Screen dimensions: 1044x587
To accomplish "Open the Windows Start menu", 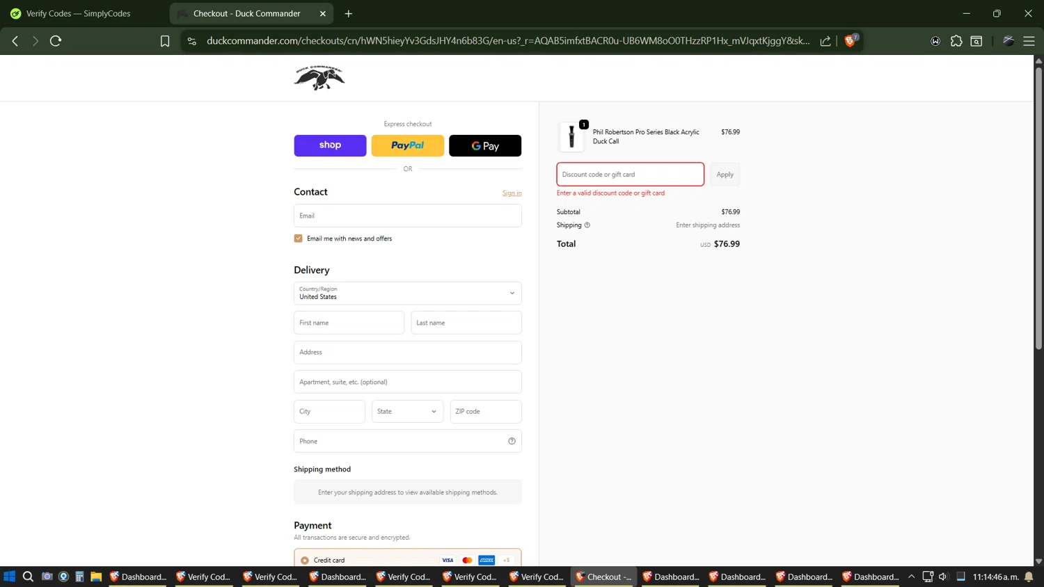I will (10, 577).
